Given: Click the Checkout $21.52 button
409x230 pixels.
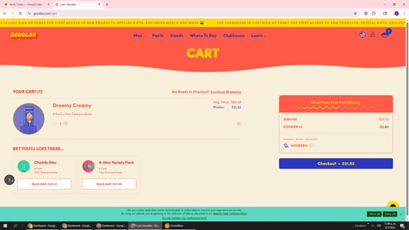Looking at the screenshot, I should tap(336, 164).
